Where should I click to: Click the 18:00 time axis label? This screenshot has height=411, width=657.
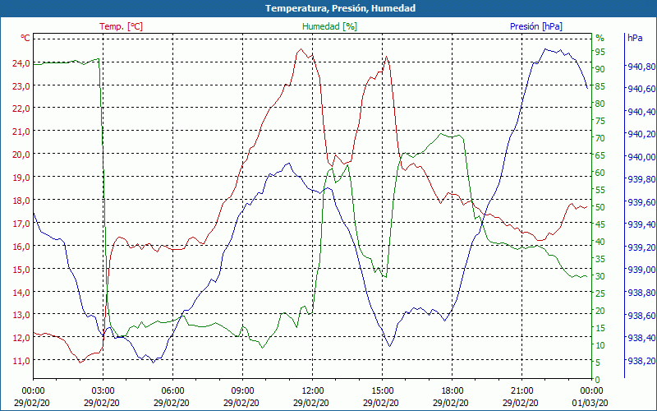coord(453,391)
